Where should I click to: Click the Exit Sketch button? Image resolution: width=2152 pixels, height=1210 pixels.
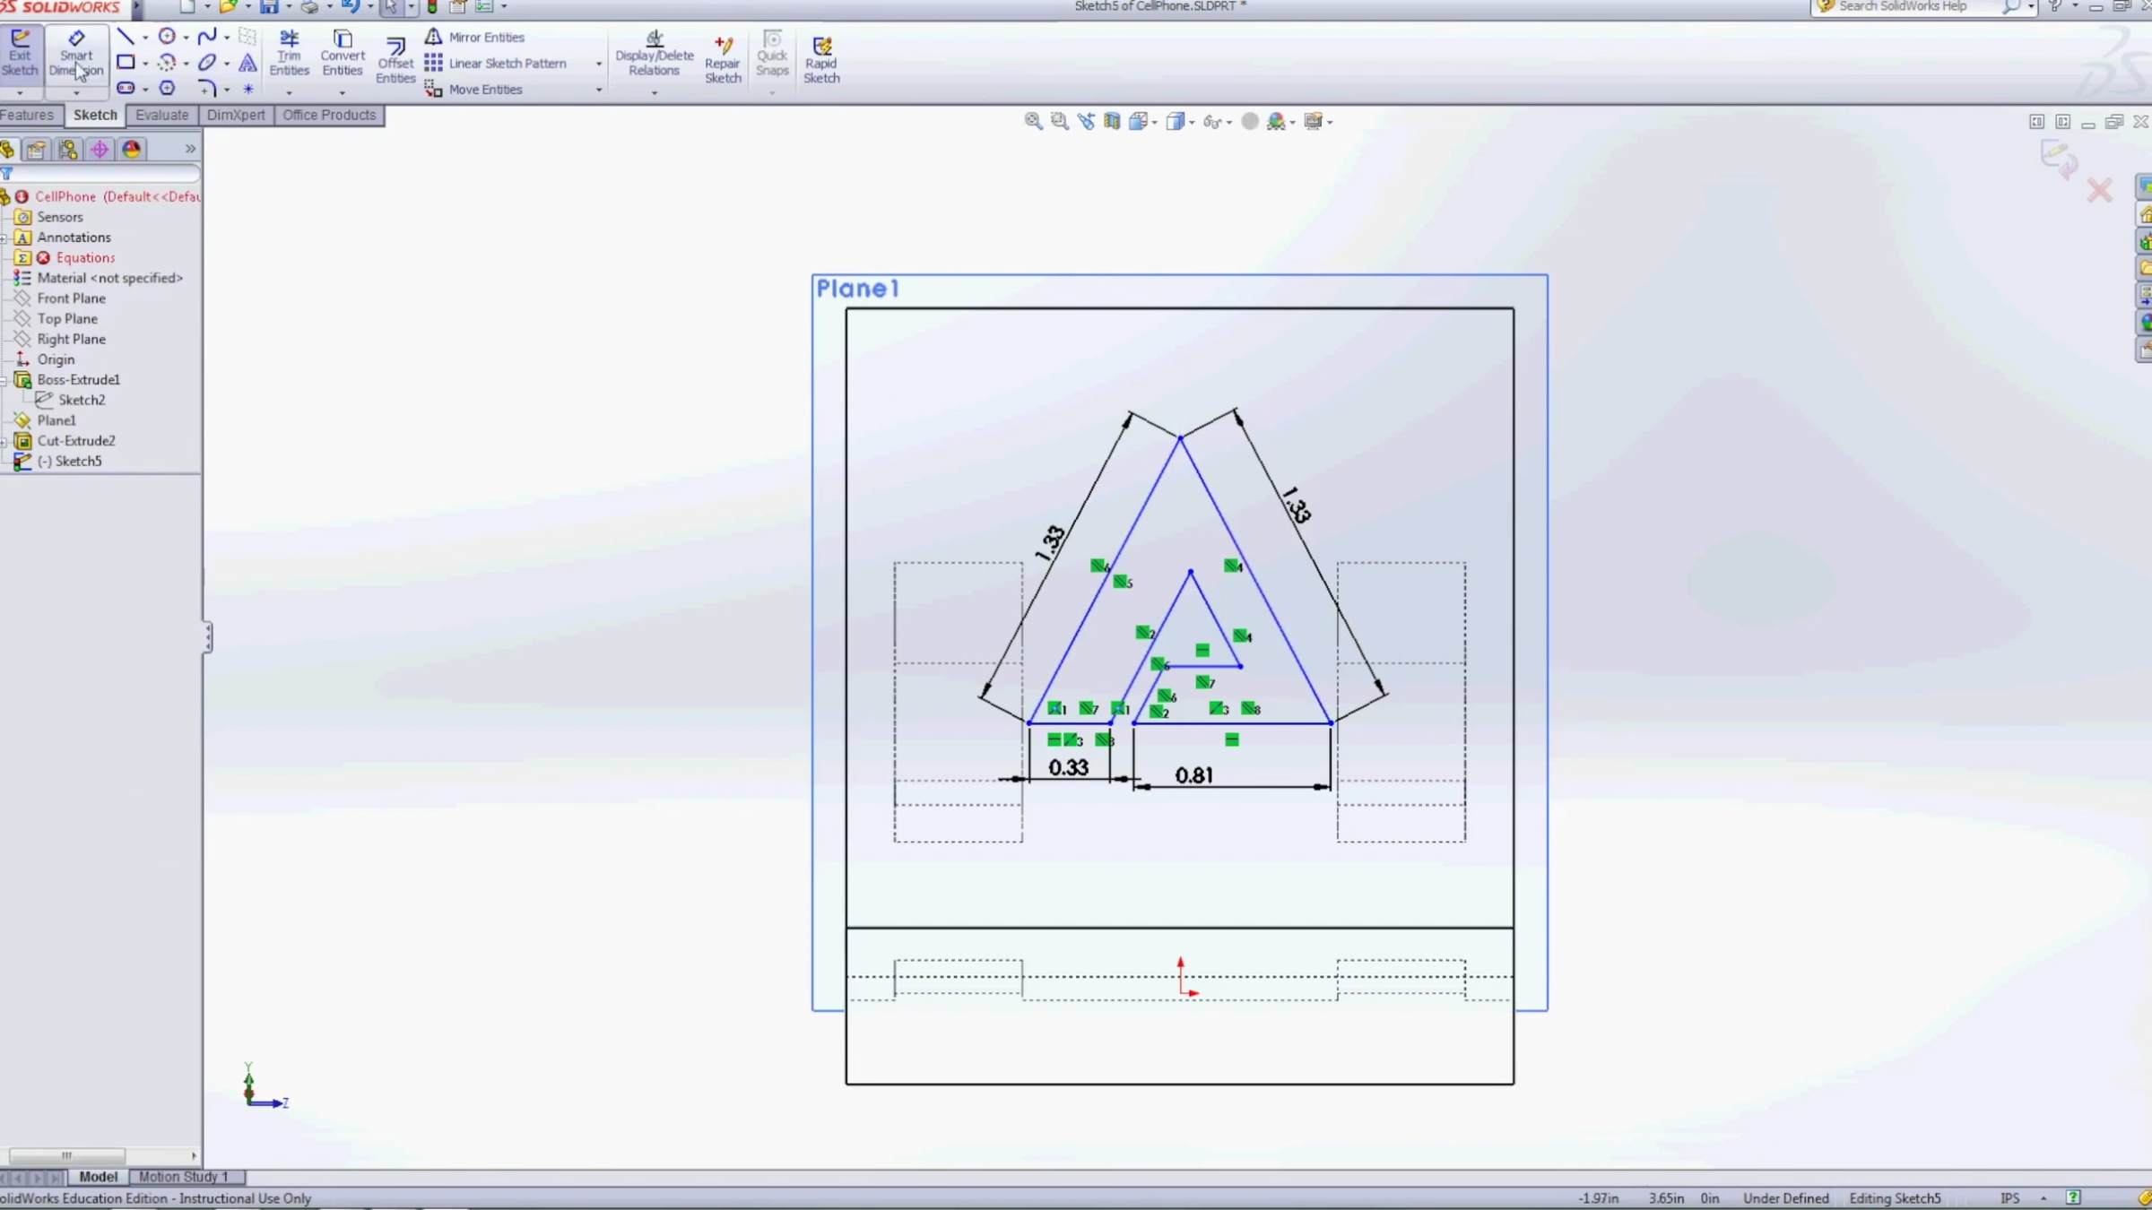coord(20,54)
